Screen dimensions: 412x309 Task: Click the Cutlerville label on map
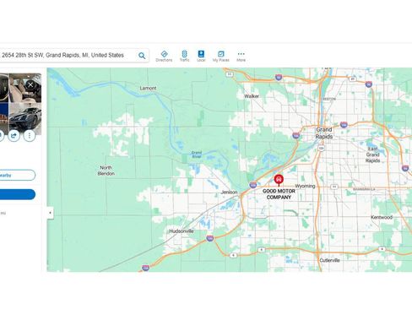click(329, 260)
